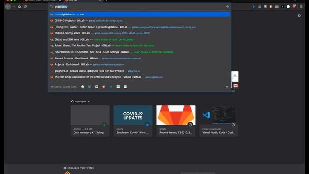Click the go arrow in the address bar
The height and width of the screenshot is (174, 309).
click(x=227, y=7)
